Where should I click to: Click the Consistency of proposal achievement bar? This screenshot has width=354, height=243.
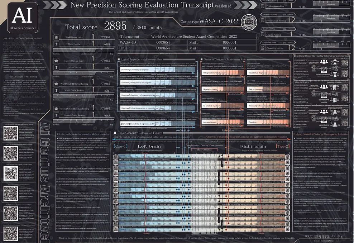pyautogui.click(x=158, y=70)
